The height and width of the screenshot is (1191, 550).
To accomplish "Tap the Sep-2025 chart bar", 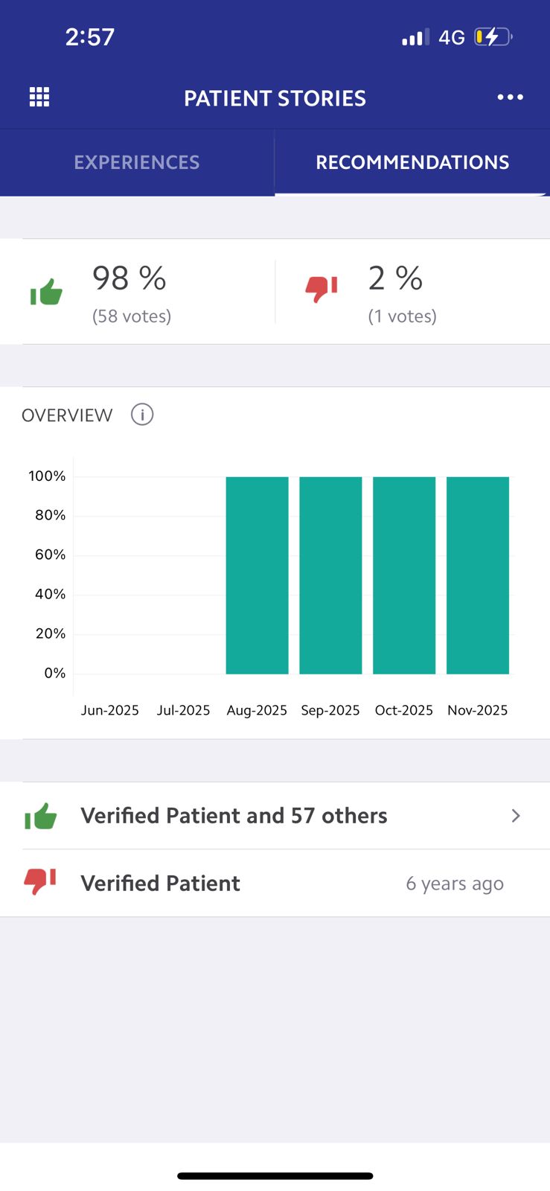I will [330, 575].
